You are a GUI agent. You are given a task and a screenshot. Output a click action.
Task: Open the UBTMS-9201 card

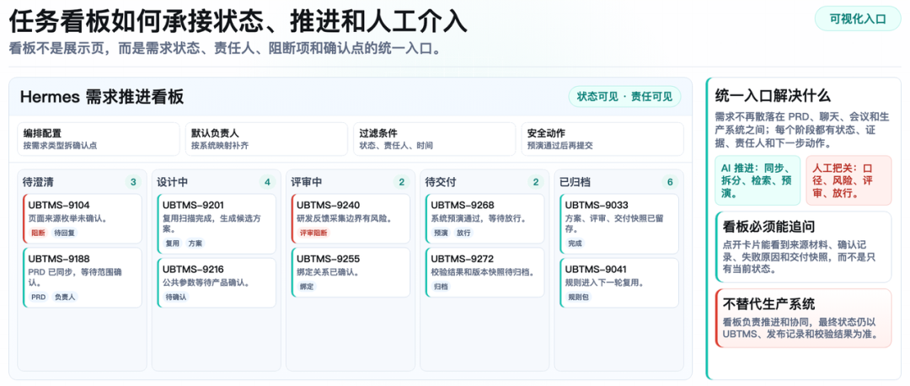point(217,224)
